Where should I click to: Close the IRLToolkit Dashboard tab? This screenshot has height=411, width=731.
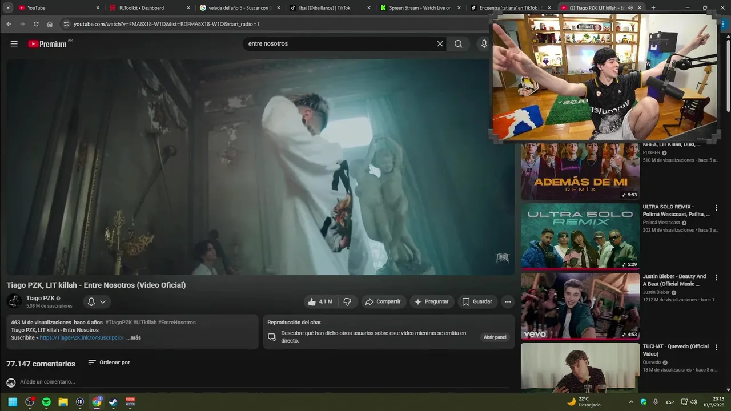188,8
